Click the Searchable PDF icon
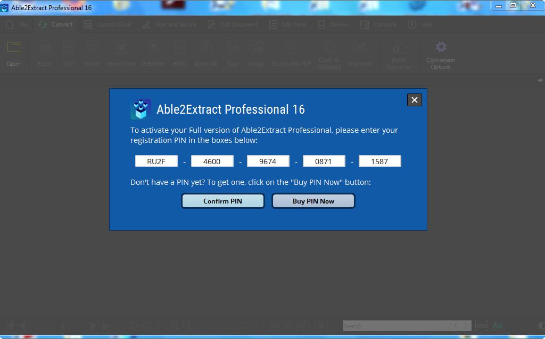The height and width of the screenshot is (339, 545). tap(291, 47)
